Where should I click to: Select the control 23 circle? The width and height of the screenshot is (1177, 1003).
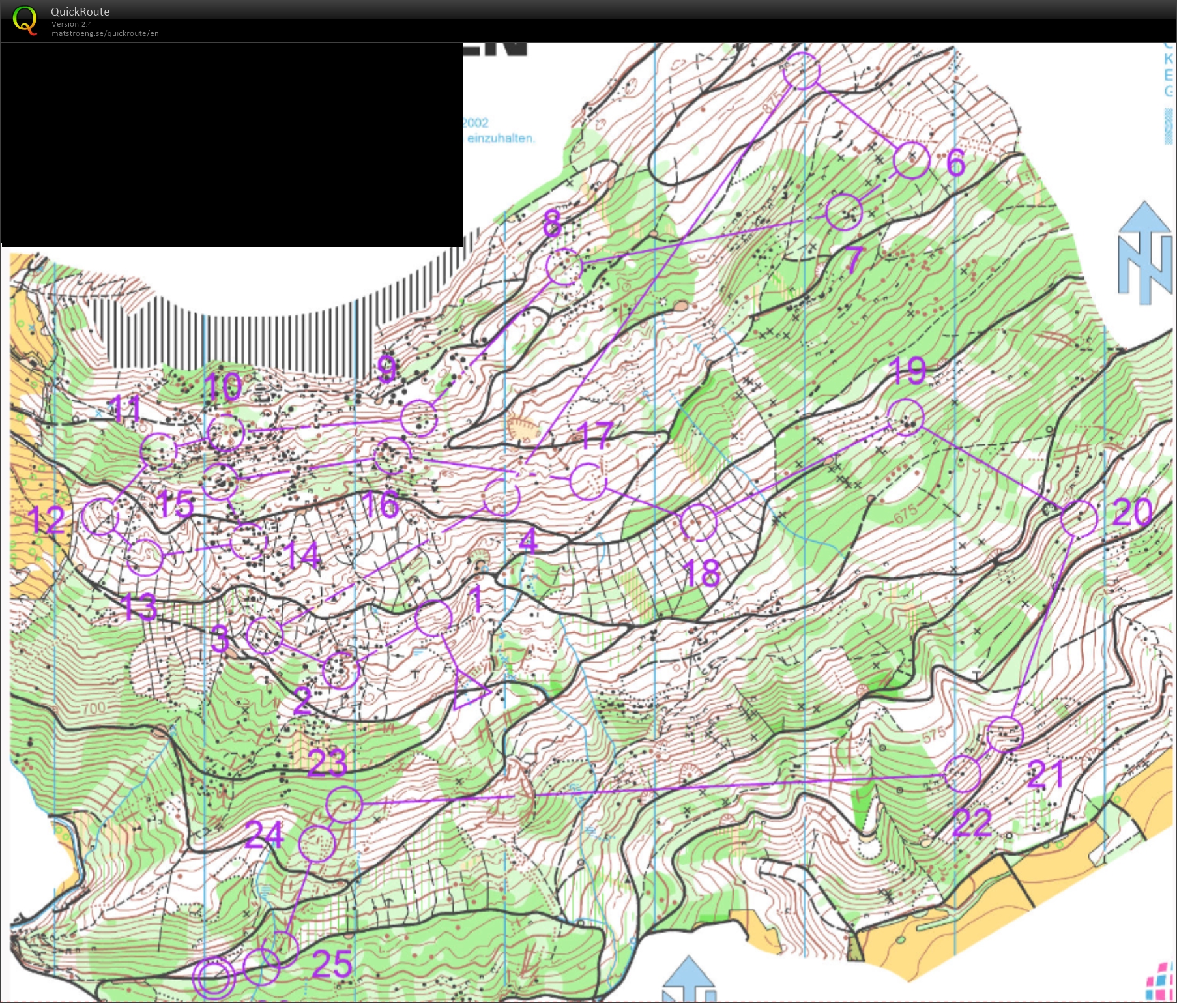point(343,804)
